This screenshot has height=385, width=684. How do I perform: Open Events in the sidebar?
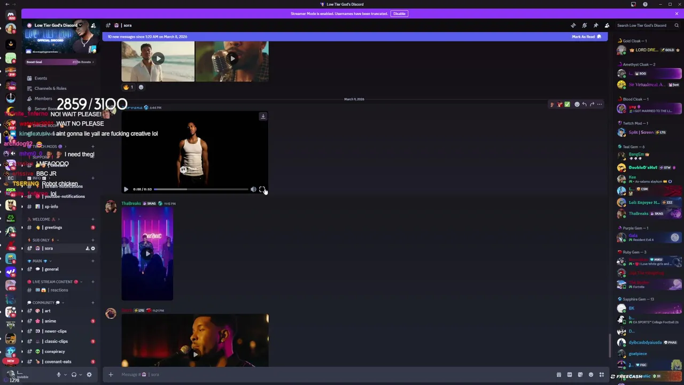click(x=41, y=78)
